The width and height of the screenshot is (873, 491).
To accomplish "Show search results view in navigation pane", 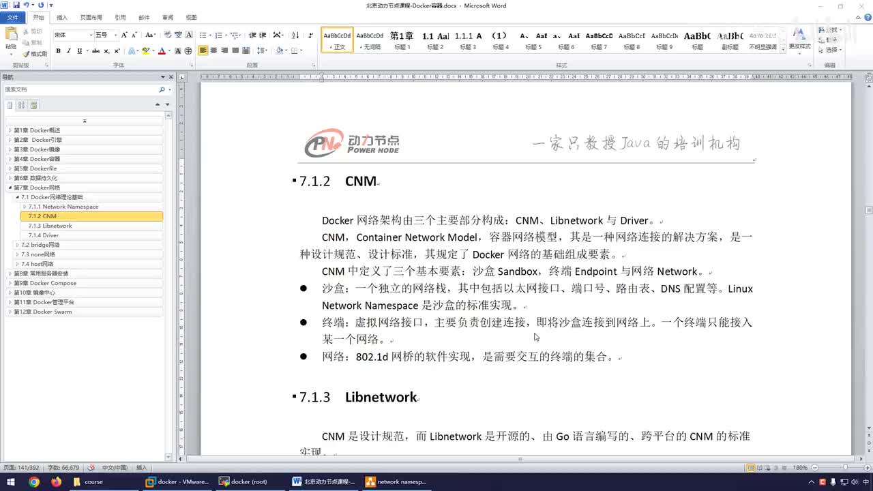I will point(34,105).
